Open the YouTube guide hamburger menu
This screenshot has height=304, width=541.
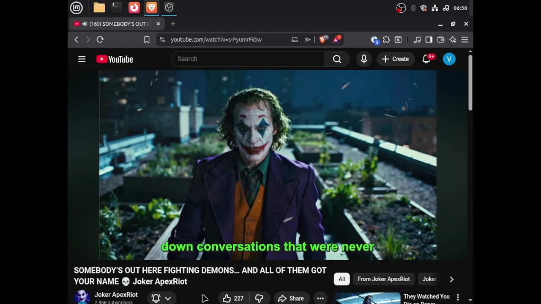click(x=82, y=59)
